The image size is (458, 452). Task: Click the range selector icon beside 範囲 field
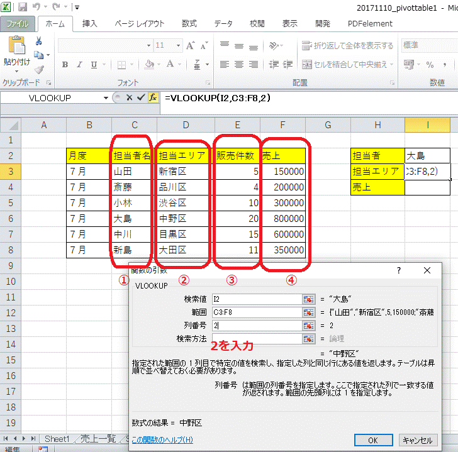[x=308, y=312]
